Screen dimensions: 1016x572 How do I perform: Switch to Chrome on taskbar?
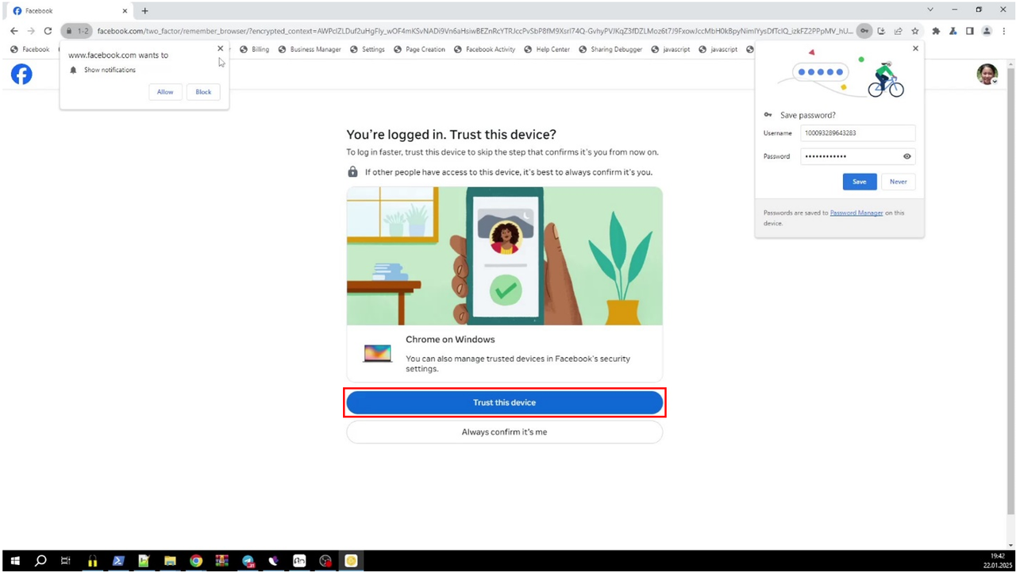[x=196, y=561]
